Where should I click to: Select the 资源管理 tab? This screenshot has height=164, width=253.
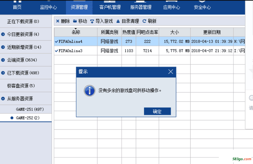[x=79, y=7]
